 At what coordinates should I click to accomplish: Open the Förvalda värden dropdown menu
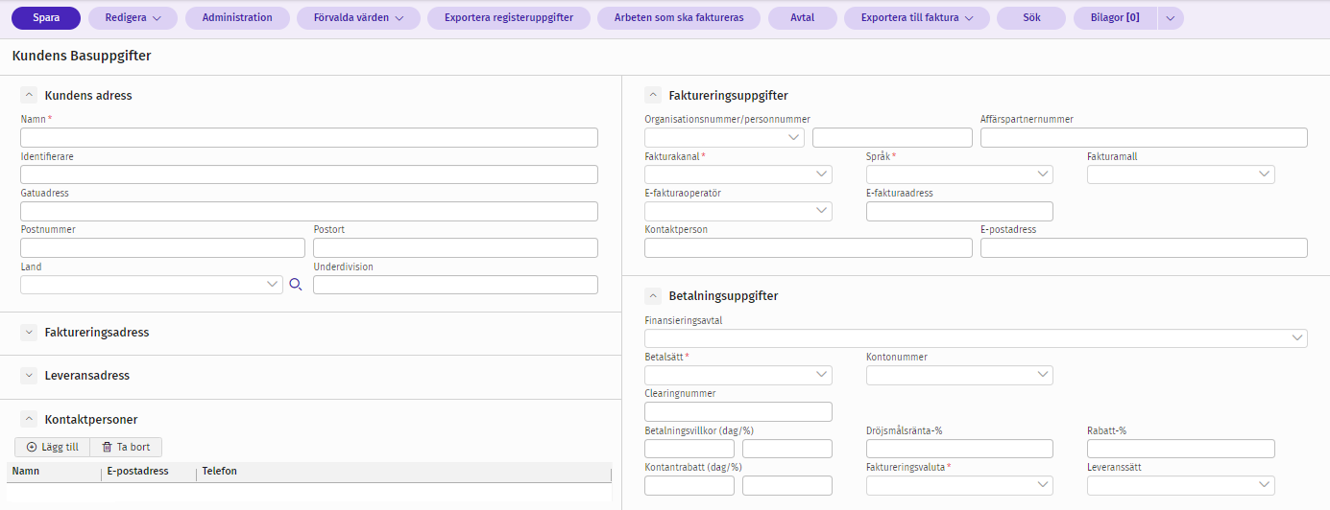coord(358,17)
